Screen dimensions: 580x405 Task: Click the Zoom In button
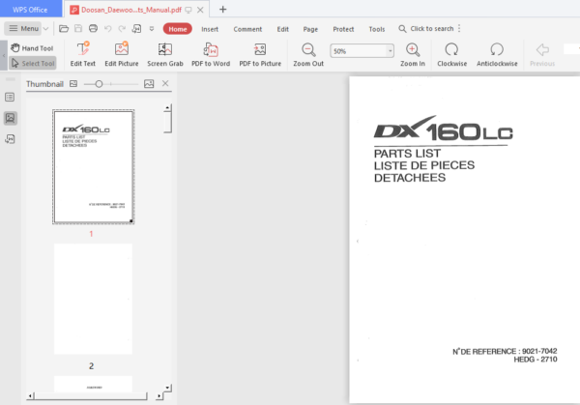[413, 54]
